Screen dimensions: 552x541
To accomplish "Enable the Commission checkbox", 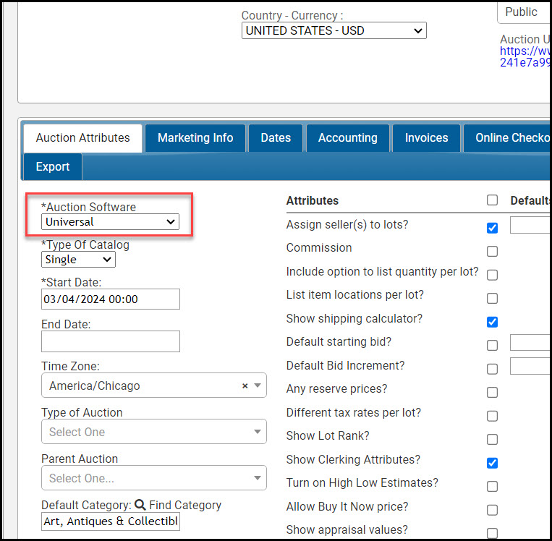I will click(492, 252).
